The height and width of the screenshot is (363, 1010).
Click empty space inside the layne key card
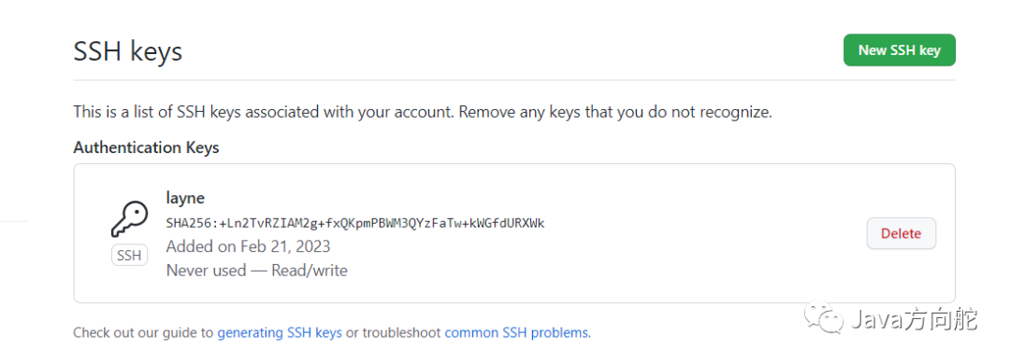(x=644, y=270)
